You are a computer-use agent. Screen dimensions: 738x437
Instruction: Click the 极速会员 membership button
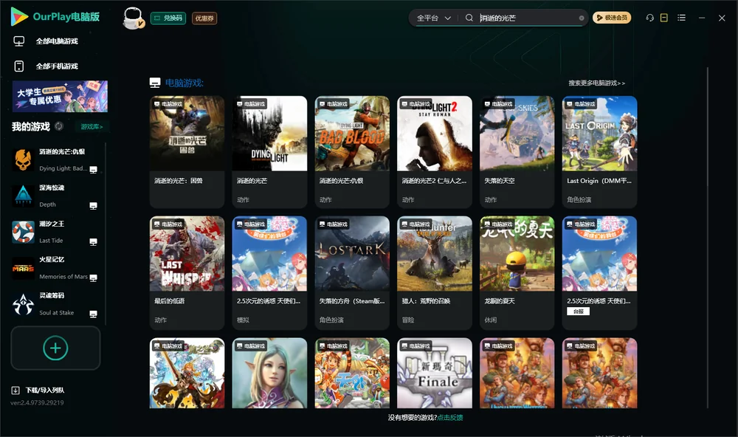click(x=611, y=18)
